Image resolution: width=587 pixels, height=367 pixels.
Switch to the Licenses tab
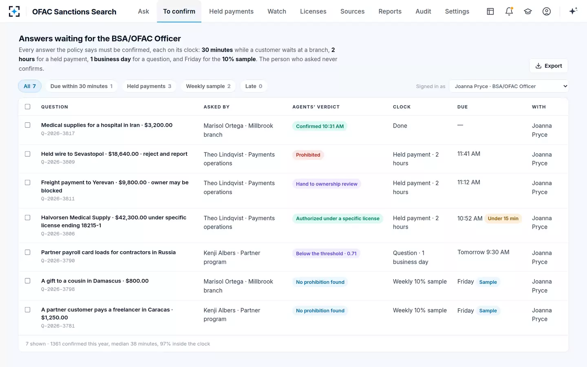(x=313, y=11)
